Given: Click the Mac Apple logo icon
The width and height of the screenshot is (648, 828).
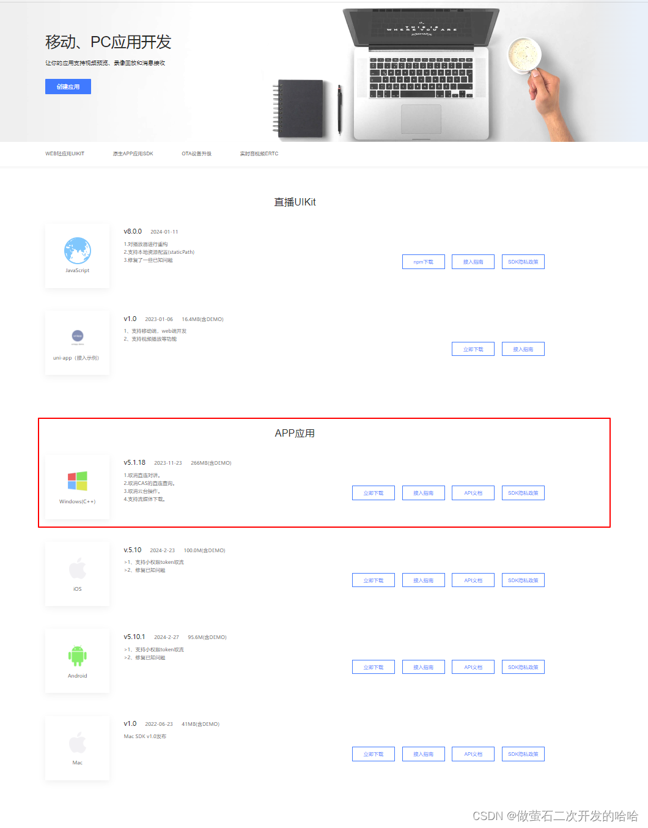Looking at the screenshot, I should [x=78, y=742].
